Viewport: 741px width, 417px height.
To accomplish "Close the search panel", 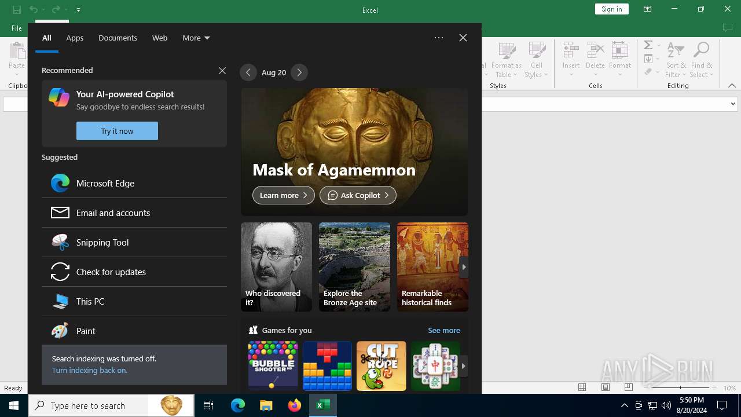I will [463, 38].
